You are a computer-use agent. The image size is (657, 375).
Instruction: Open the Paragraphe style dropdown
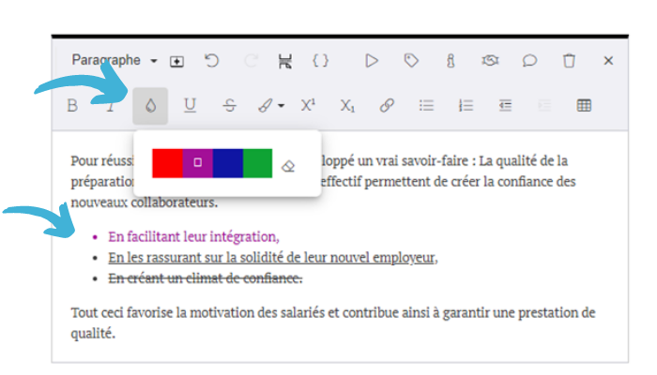click(x=114, y=60)
